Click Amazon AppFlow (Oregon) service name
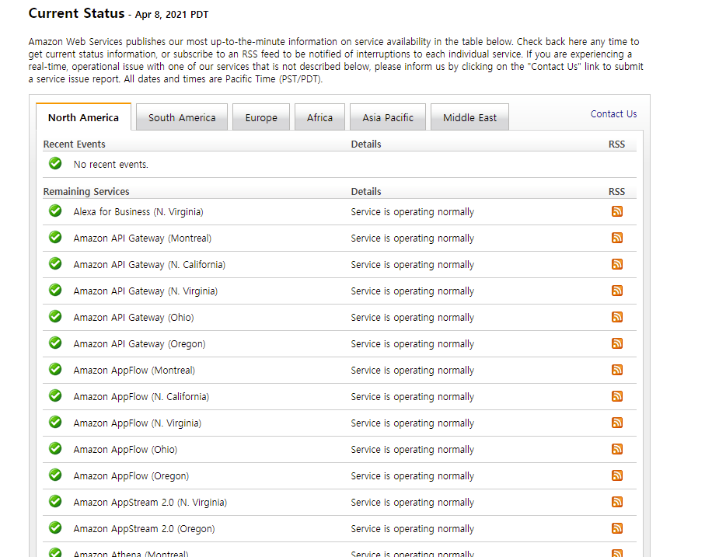The height and width of the screenshot is (557, 726). tap(131, 475)
